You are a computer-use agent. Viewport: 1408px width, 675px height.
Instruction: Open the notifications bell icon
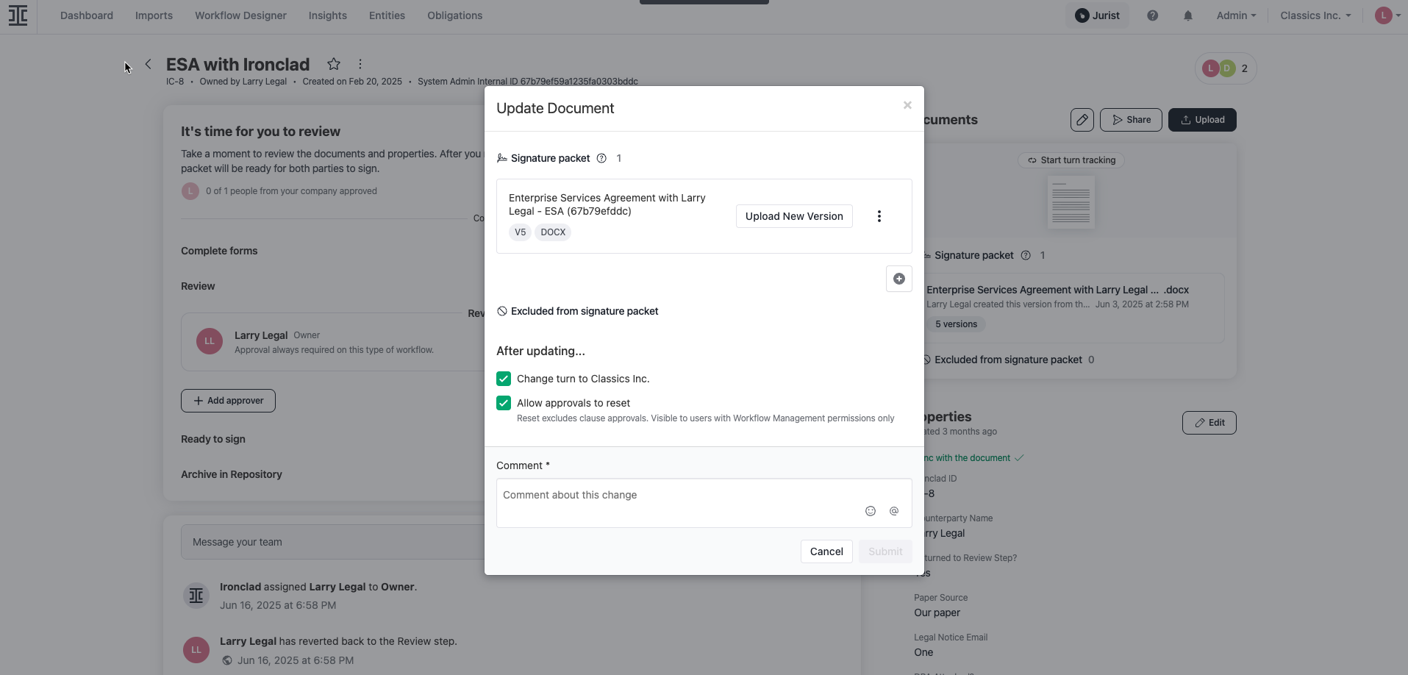click(x=1187, y=15)
